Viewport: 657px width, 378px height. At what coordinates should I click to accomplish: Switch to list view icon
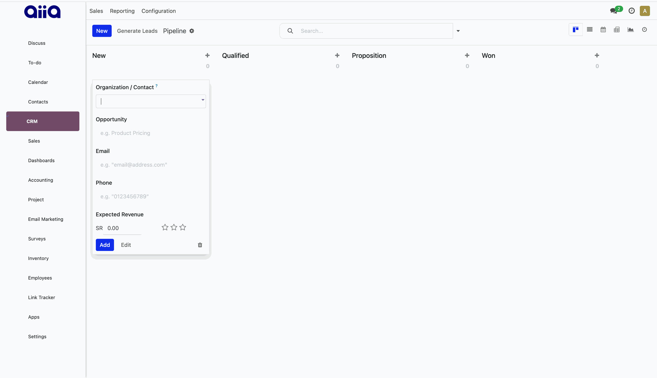pyautogui.click(x=590, y=30)
